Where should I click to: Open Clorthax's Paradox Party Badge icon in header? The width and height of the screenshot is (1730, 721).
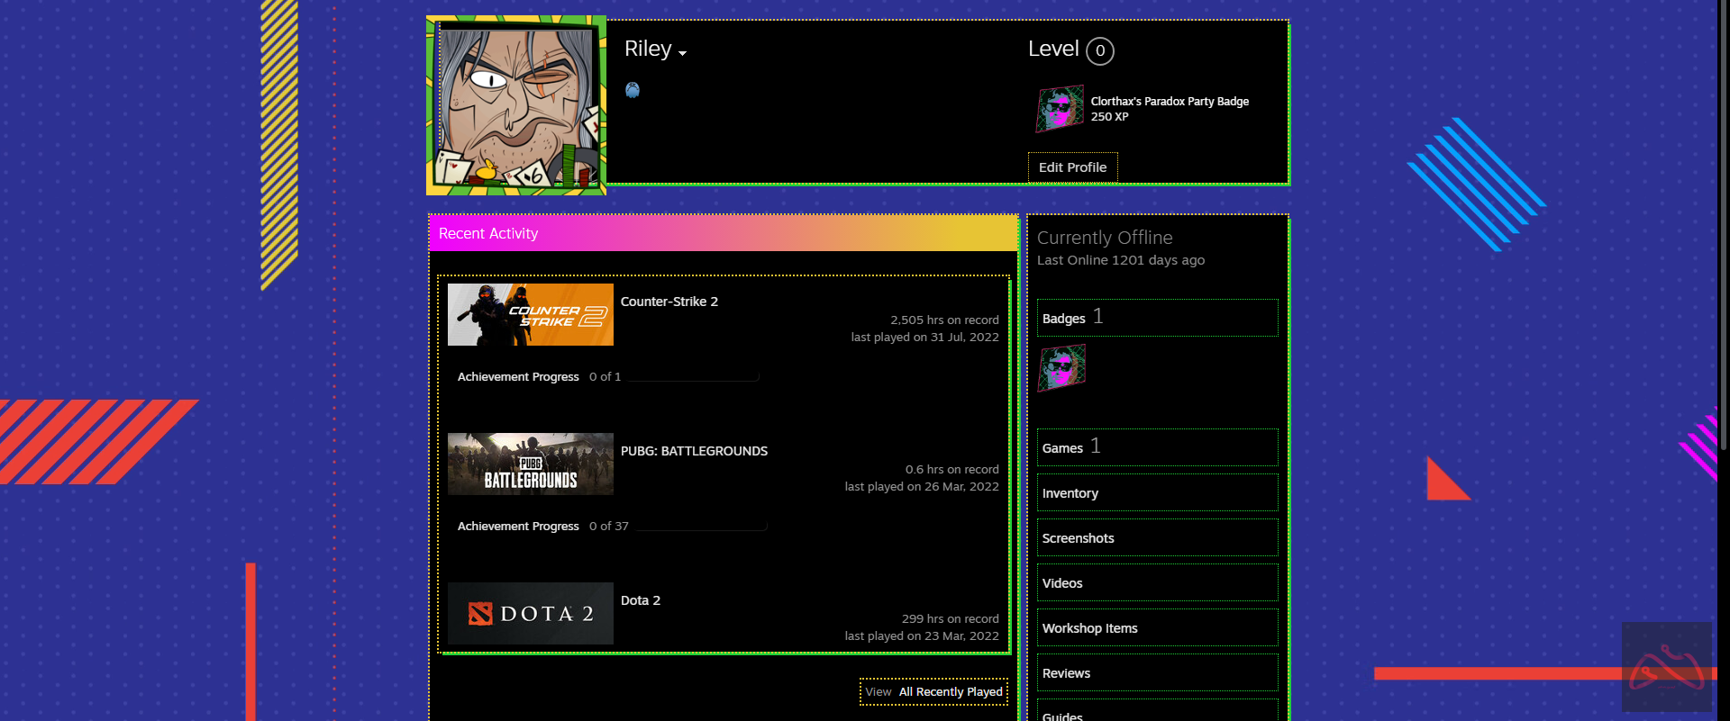tap(1061, 109)
